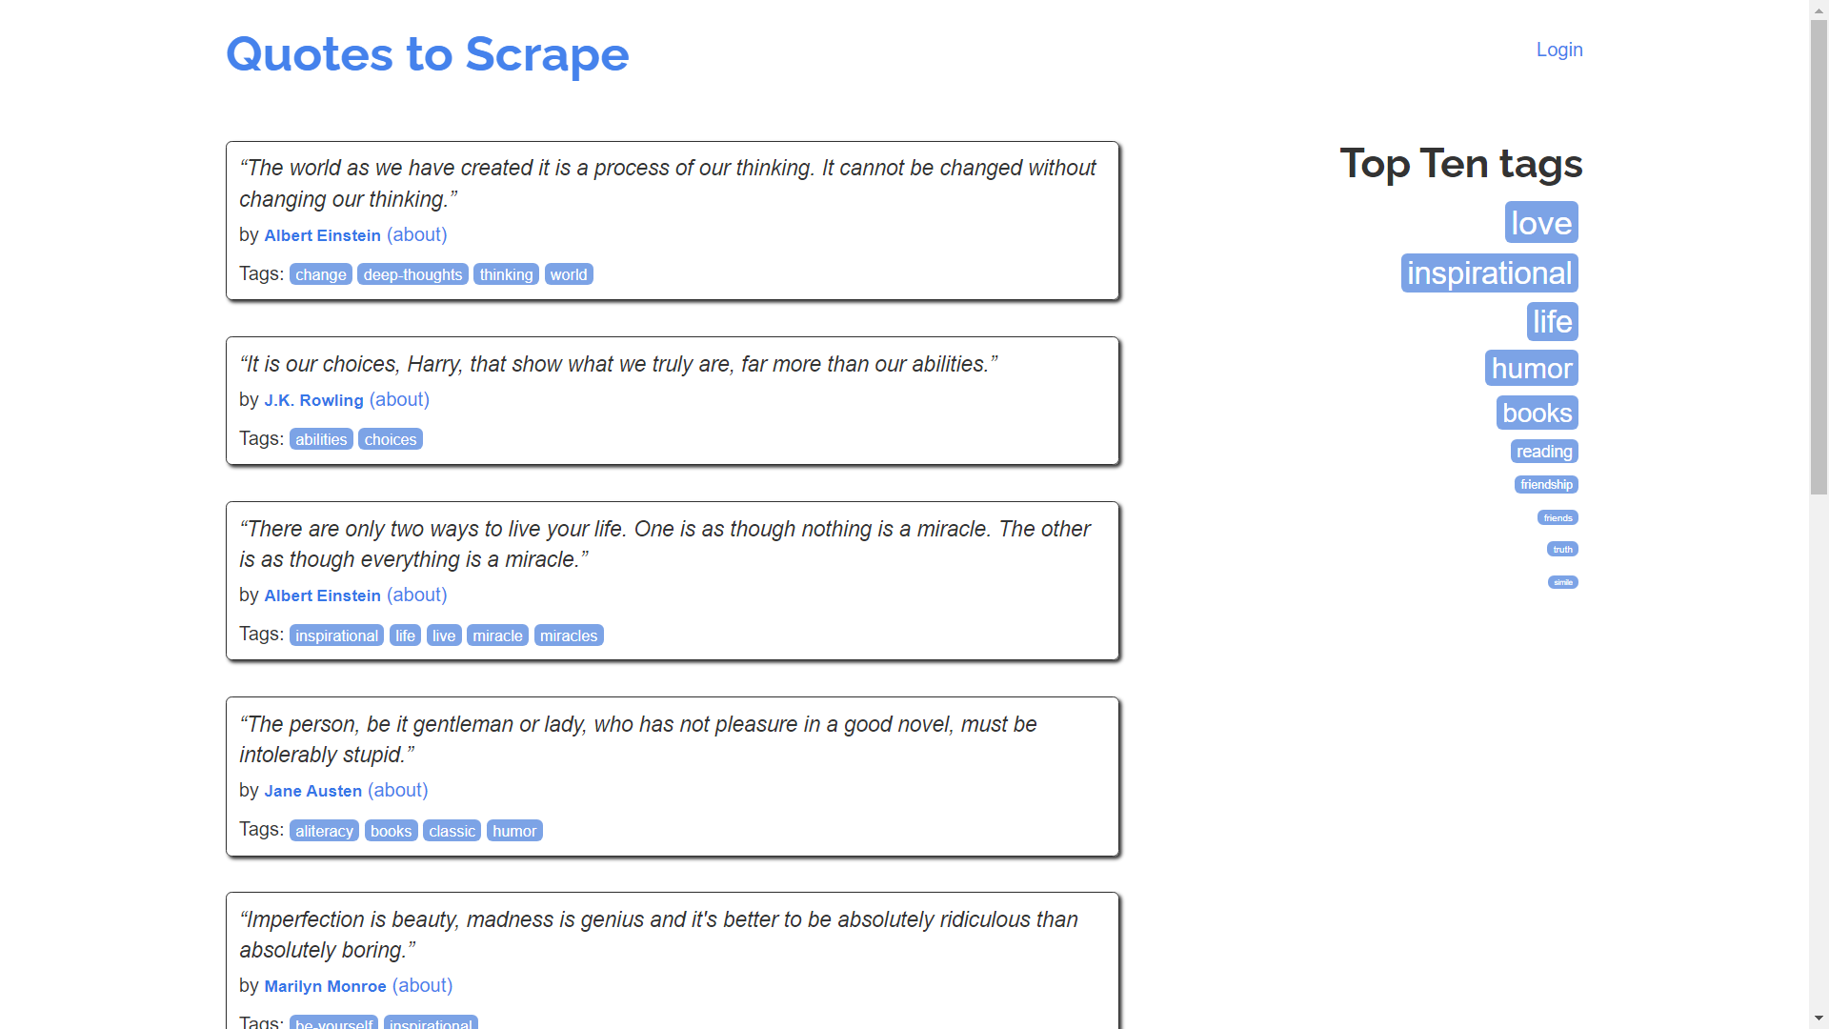This screenshot has width=1829, height=1029.
Task: Open the Login menu item
Action: pos(1558,49)
